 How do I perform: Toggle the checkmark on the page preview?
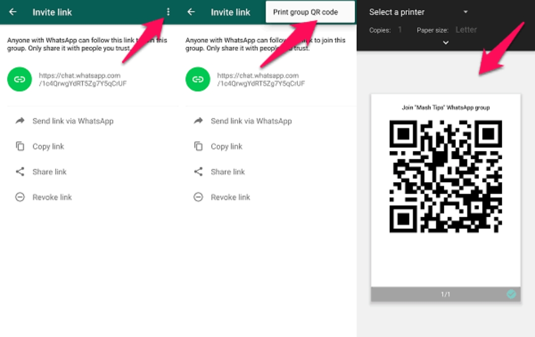tap(511, 294)
